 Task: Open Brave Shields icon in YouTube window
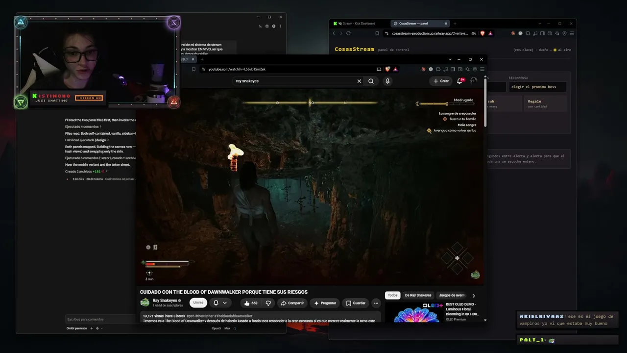[x=388, y=69]
